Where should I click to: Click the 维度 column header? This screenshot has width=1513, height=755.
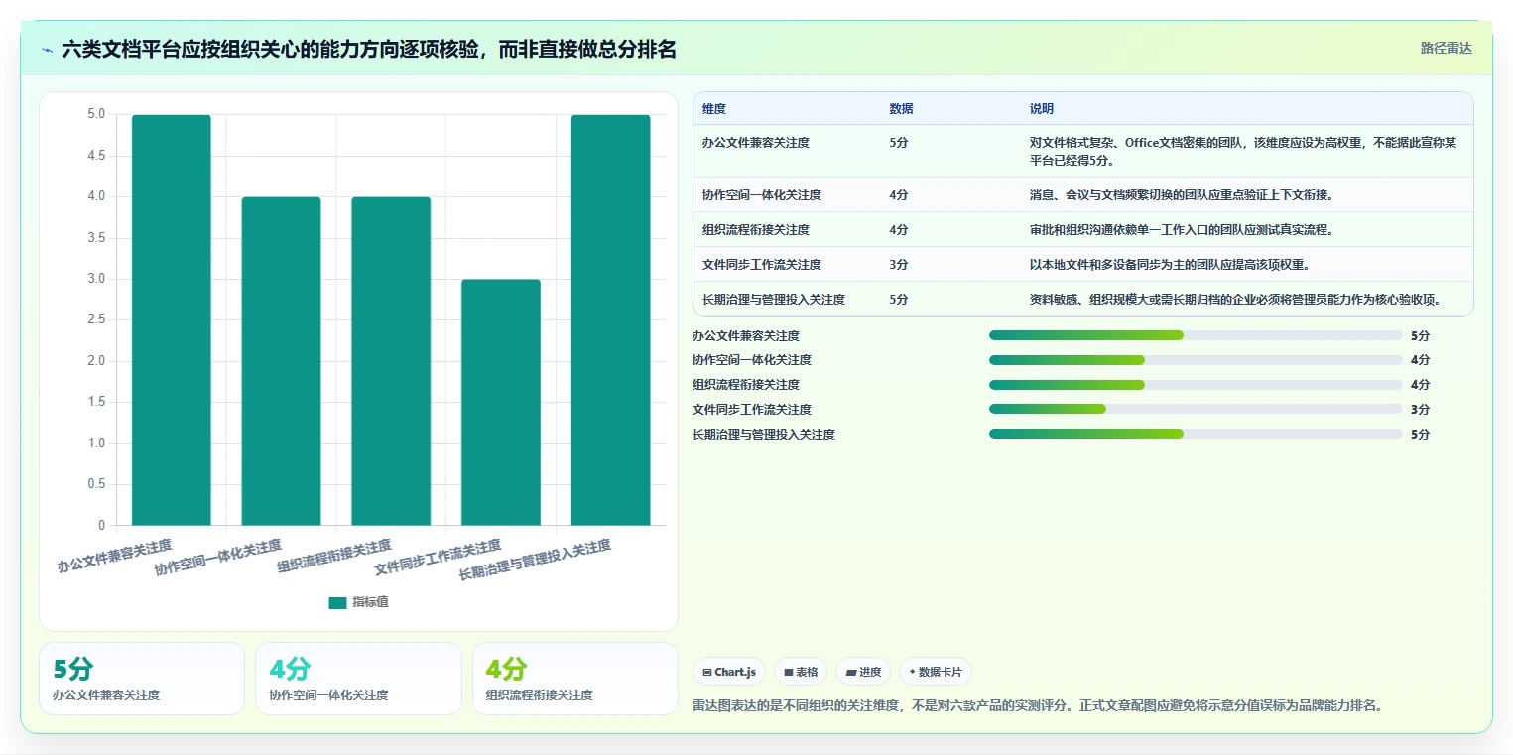pos(714,109)
